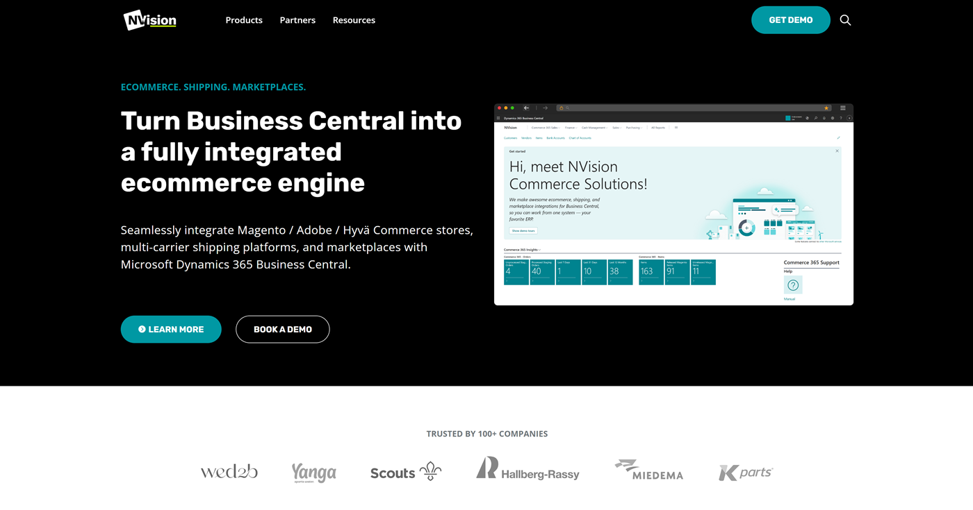Click the Unprocessed Staging Orders tile
This screenshot has width=973, height=510.
click(515, 271)
